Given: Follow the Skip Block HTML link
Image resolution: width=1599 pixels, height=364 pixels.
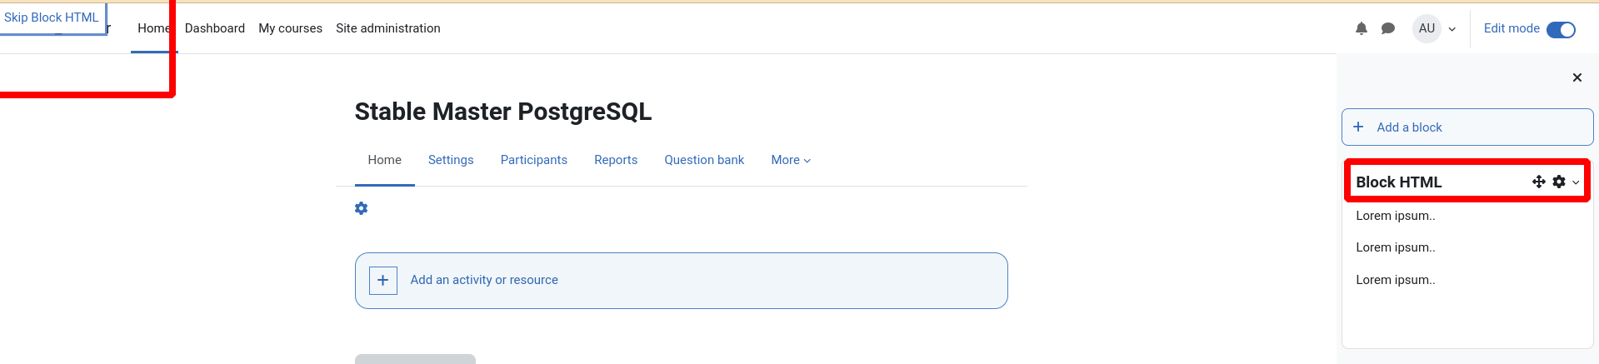Looking at the screenshot, I should pyautogui.click(x=52, y=17).
